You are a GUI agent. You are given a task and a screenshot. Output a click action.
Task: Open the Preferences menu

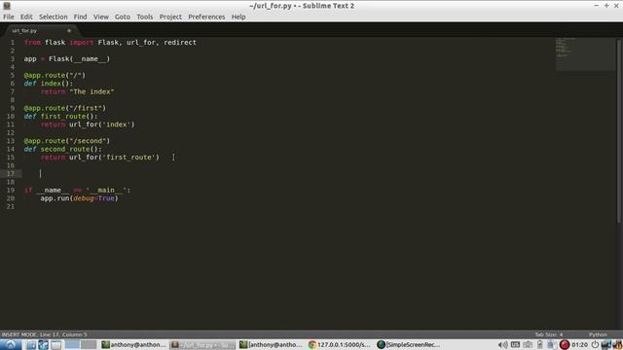(x=206, y=17)
